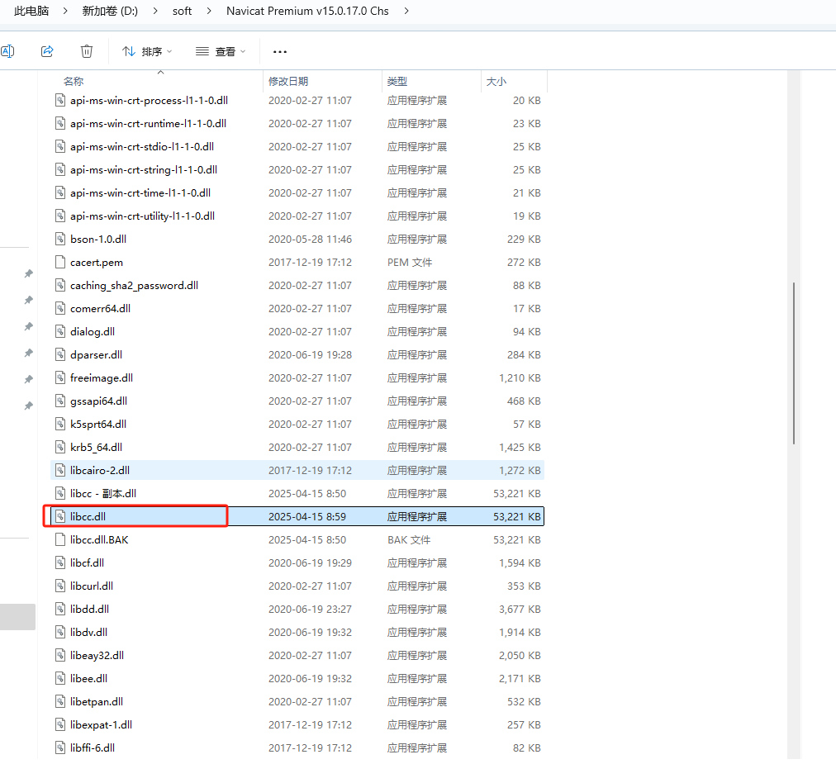This screenshot has height=764, width=836.
Task: Click the libcurl.dll file icon
Action: (x=59, y=586)
